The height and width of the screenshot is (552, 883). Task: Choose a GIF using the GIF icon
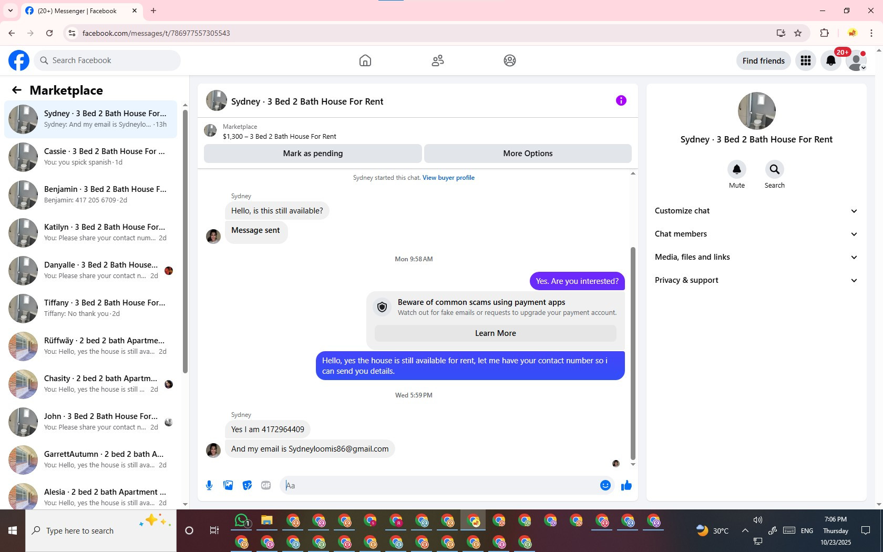click(x=266, y=485)
